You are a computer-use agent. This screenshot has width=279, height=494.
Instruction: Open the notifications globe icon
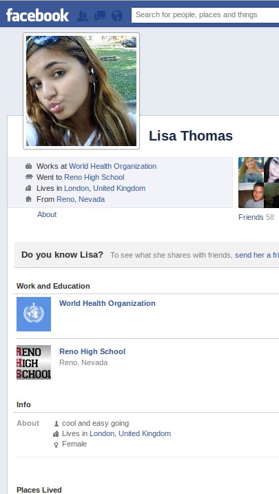(117, 15)
